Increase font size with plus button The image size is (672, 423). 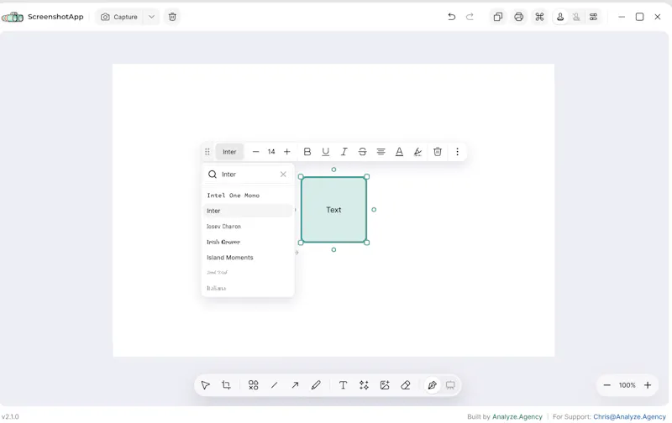click(287, 152)
